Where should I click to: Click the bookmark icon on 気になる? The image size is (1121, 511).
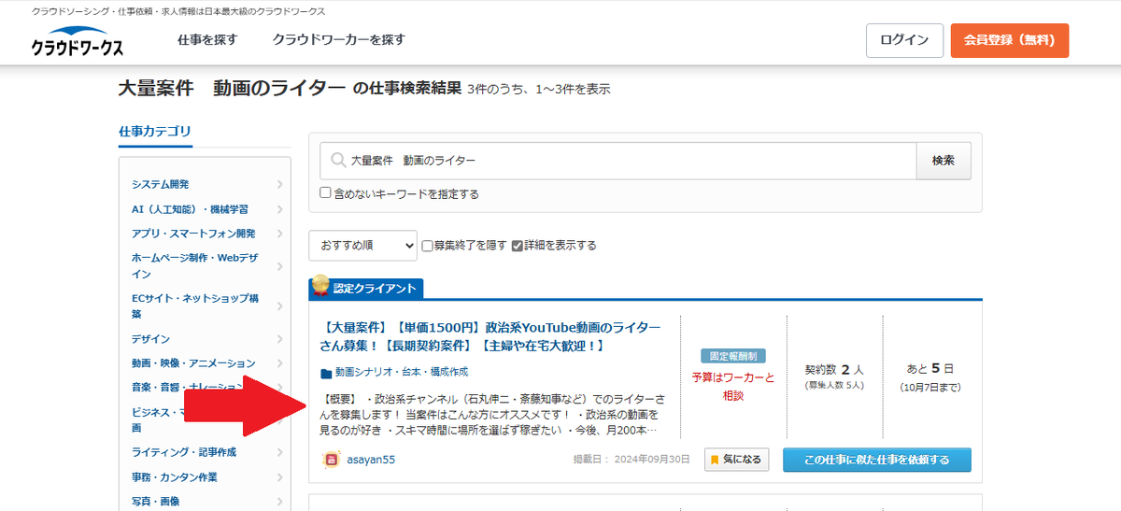coord(715,460)
